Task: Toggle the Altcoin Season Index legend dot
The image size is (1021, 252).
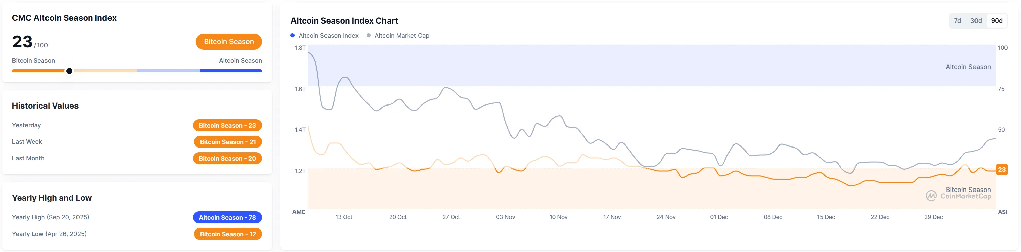Action: 292,36
